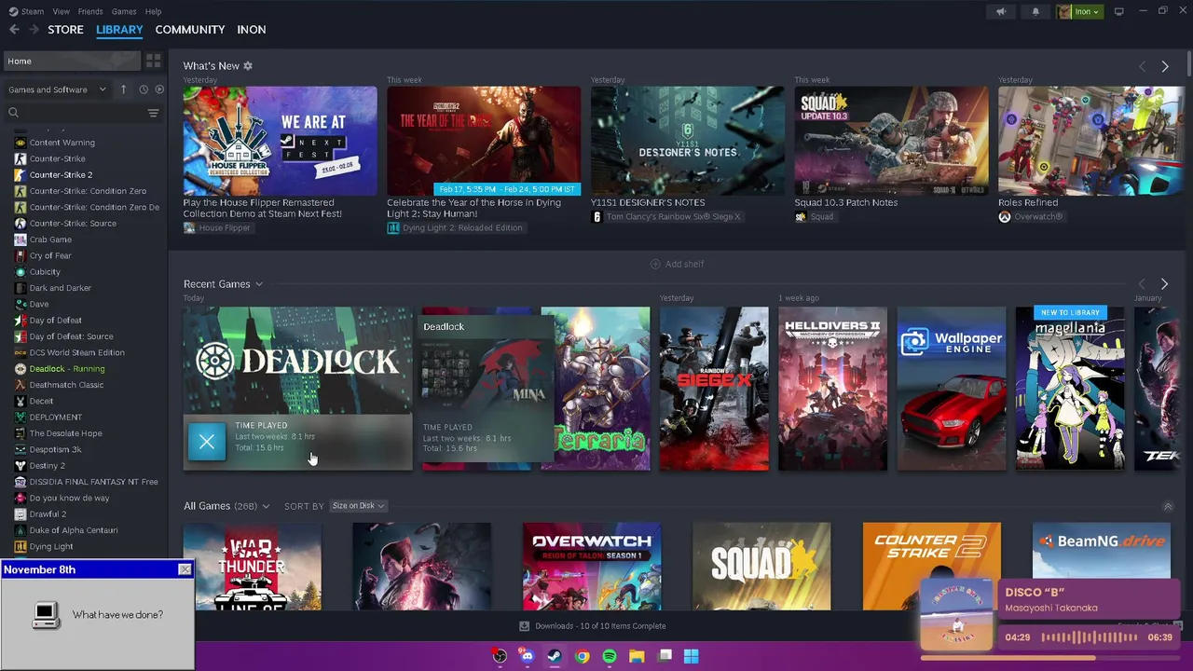Click in the library search field
The image size is (1193, 671).
pyautogui.click(x=84, y=113)
